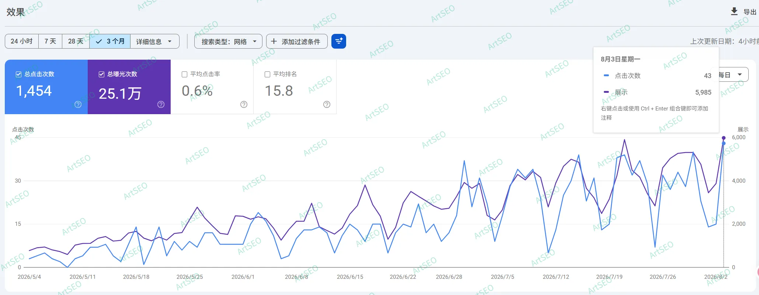Click the 上次更新日期 status text
The height and width of the screenshot is (295, 759).
click(724, 41)
